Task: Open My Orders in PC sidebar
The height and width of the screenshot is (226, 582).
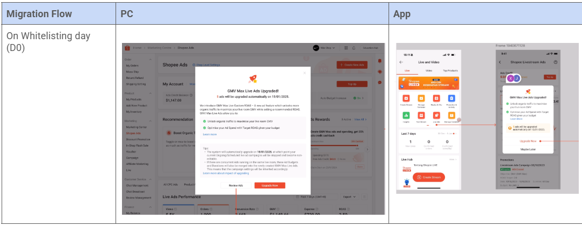Action: [132, 65]
